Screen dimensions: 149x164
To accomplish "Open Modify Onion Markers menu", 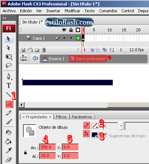I will [x=112, y=50].
